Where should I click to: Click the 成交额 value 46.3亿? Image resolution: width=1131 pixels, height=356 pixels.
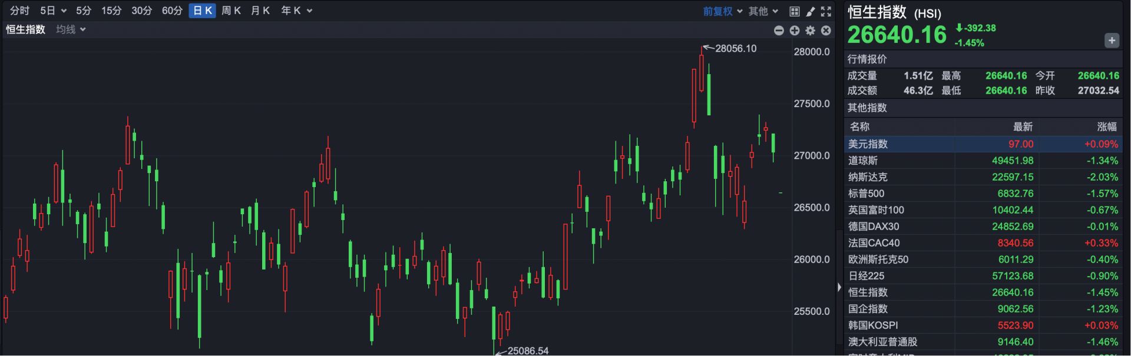918,91
